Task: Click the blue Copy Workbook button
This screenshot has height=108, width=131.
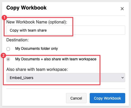Action: (107, 98)
